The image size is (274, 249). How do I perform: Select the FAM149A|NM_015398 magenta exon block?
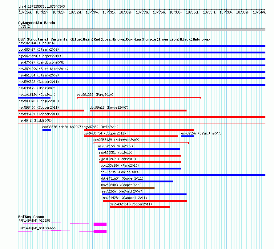pos(100,224)
